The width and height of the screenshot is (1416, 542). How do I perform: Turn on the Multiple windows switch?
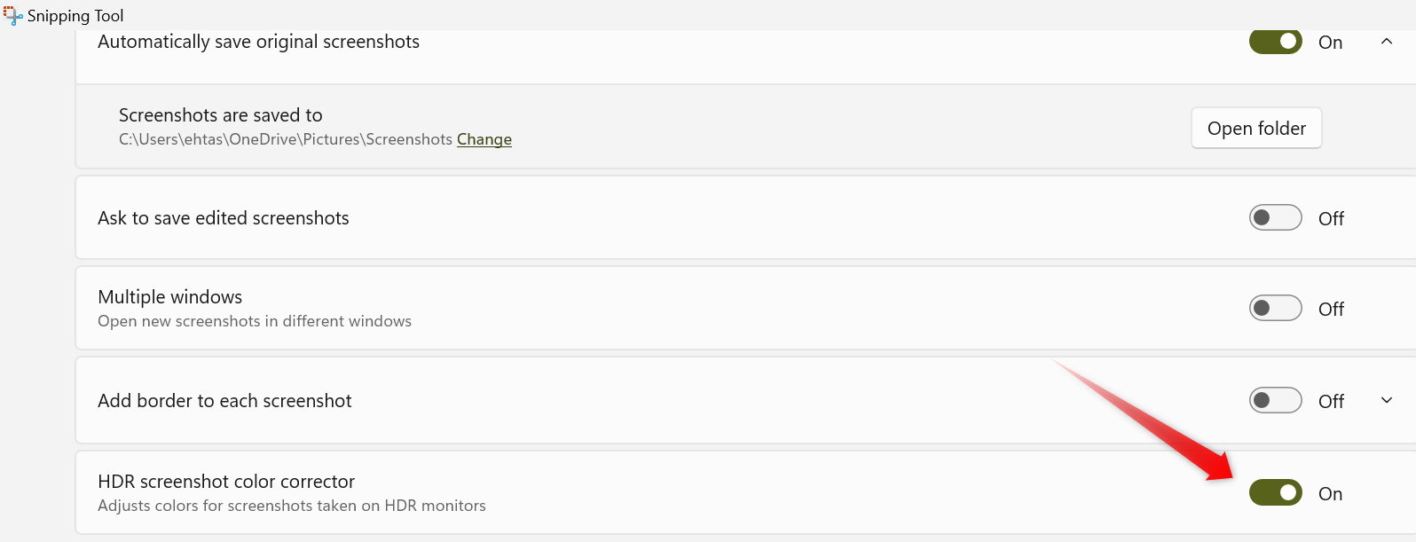point(1275,309)
